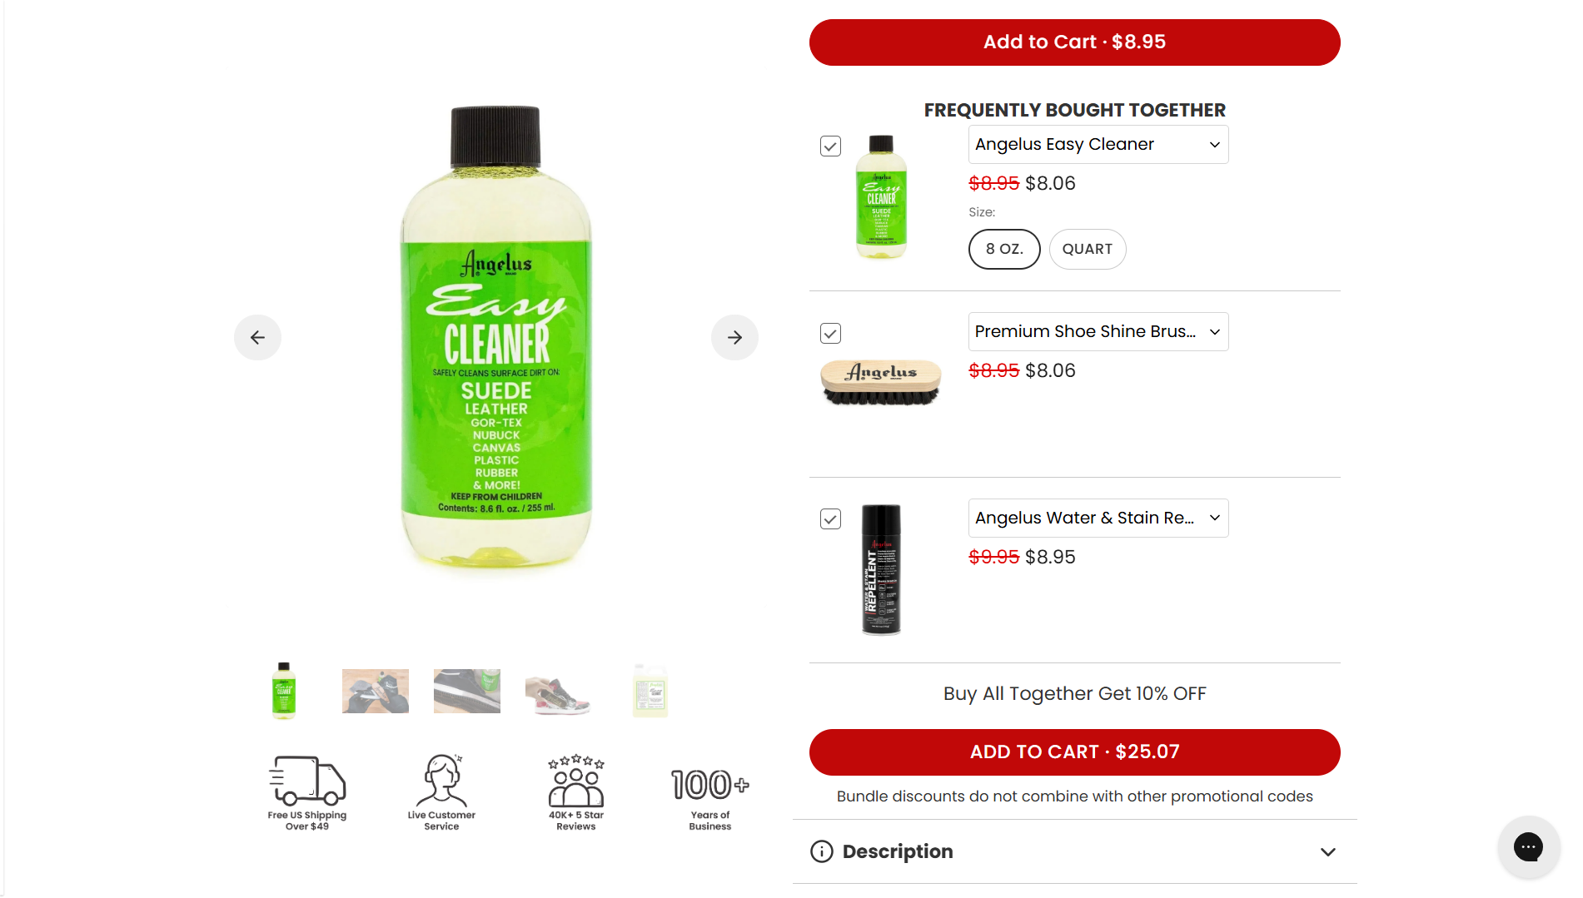The height and width of the screenshot is (898, 1583).
Task: Add bundle to cart for $25.07
Action: (x=1074, y=752)
